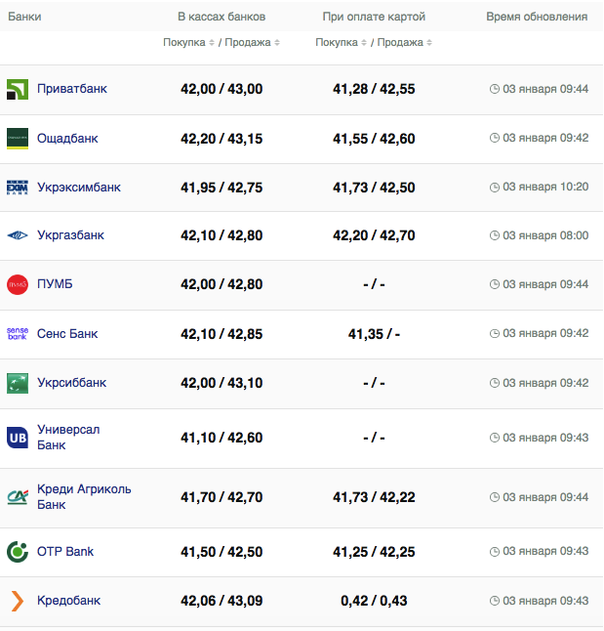Screen dimensions: 604x631
Task: Click clock icon in Укргазбанк row
Action: 494,235
